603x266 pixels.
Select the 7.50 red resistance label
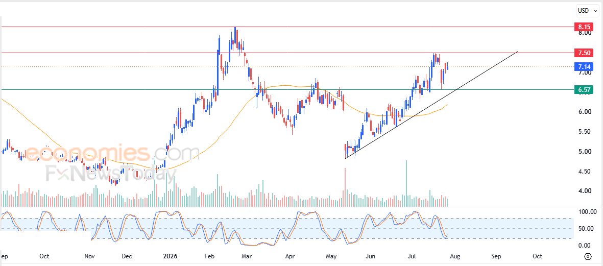coord(584,53)
